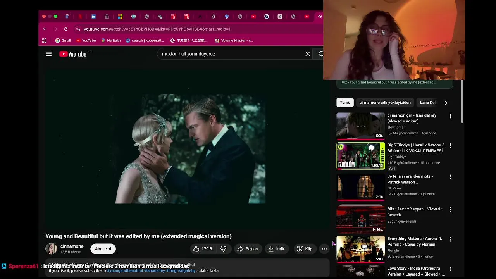Viewport: 496px width, 279px height.
Task: Open the Big5 Türkiye 5.BÖLÜM thumbnail
Action: 361,156
